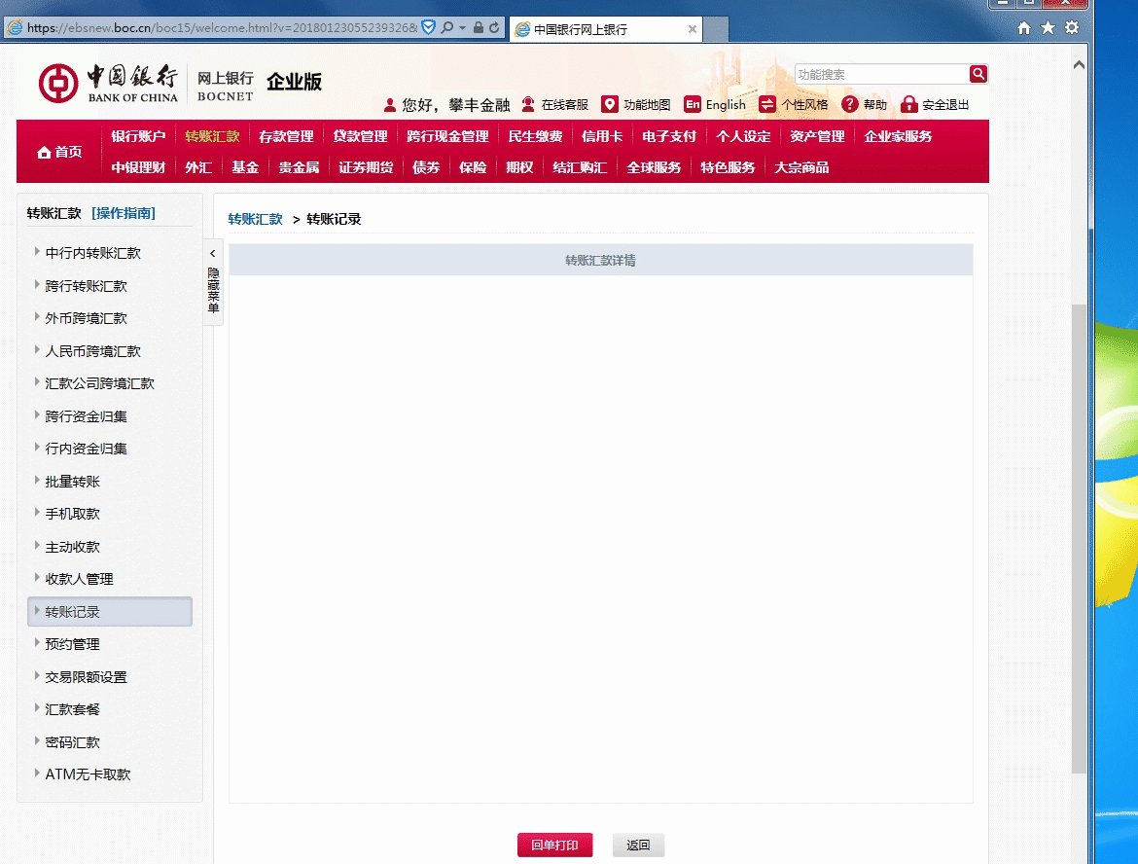
Task: Open 存款管理 menu in navigation bar
Action: (x=286, y=136)
